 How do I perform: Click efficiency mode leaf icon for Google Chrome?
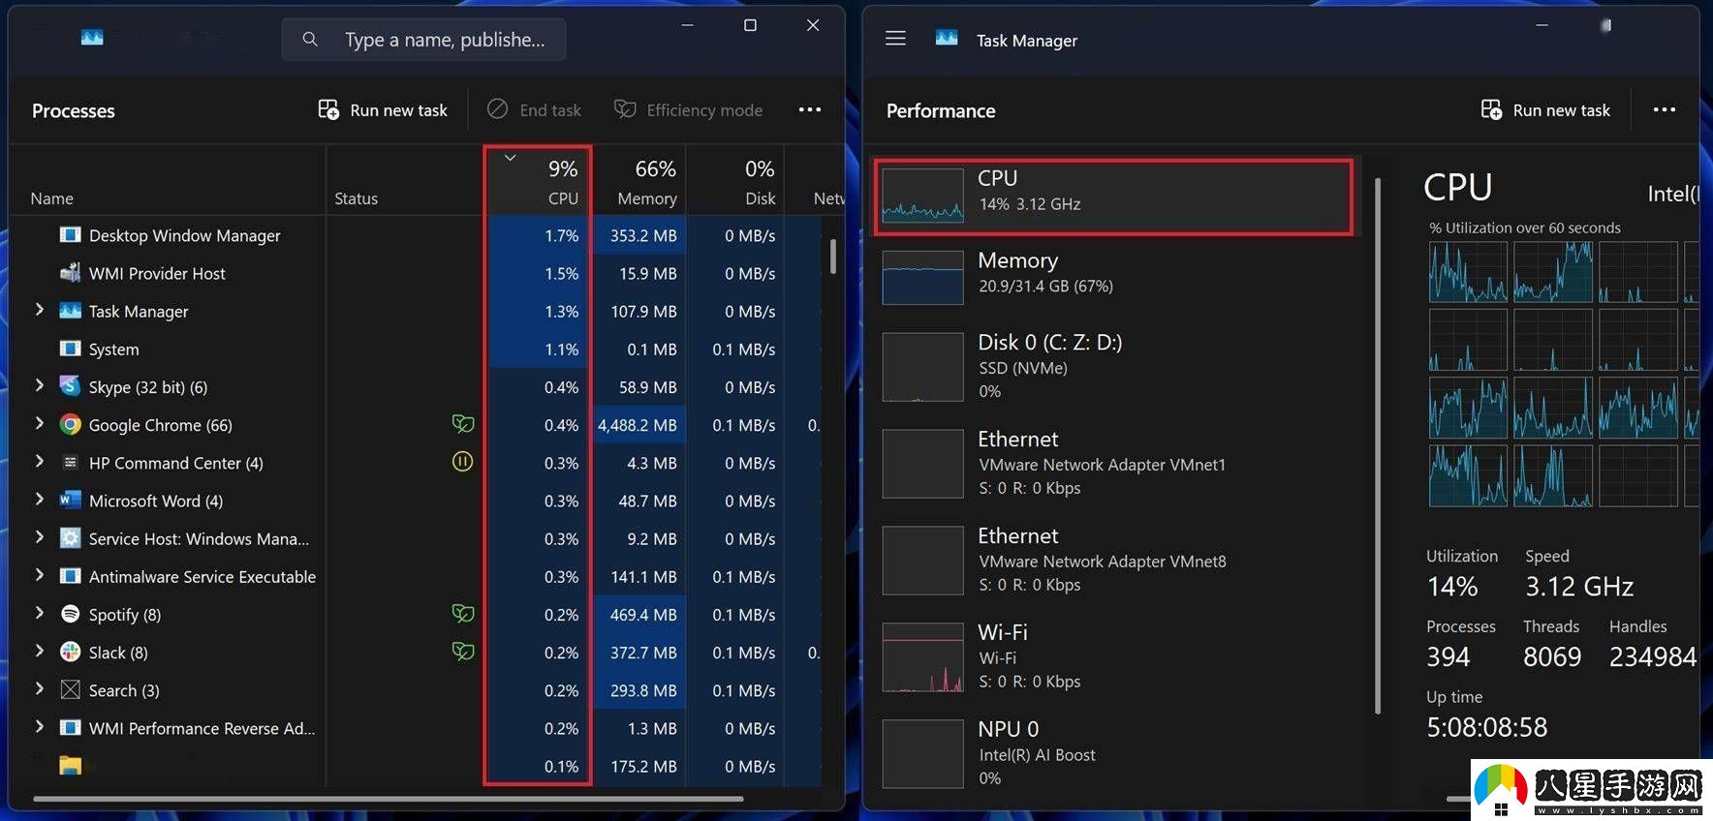pyautogui.click(x=463, y=424)
